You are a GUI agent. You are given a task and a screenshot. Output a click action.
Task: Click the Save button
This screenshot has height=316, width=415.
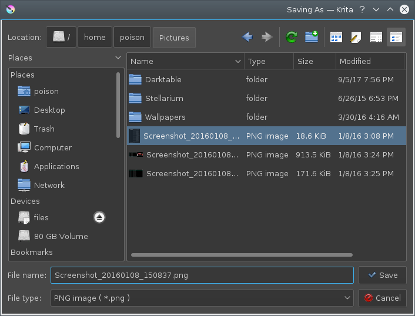click(x=383, y=275)
